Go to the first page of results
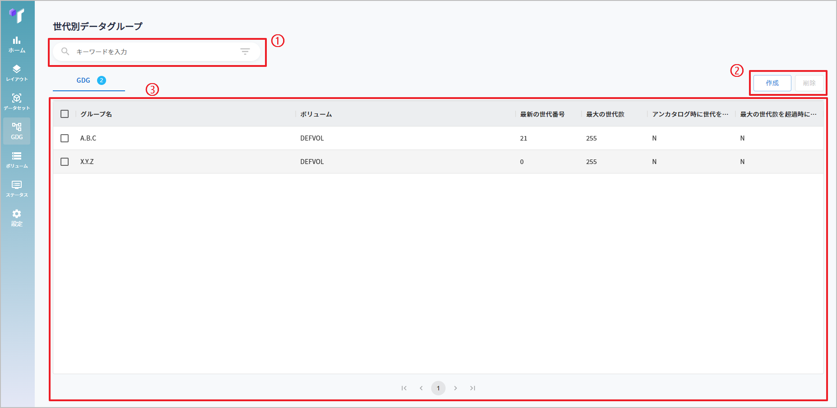 point(404,388)
